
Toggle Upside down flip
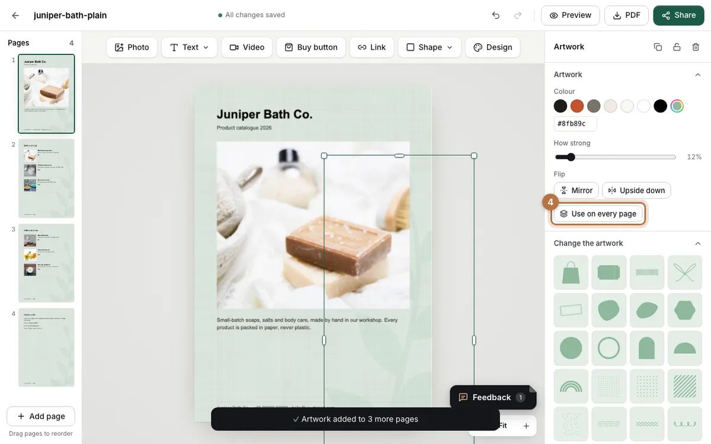[x=636, y=191]
